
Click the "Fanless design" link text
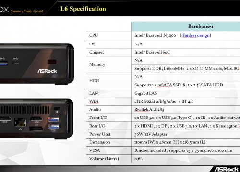pos(196,35)
